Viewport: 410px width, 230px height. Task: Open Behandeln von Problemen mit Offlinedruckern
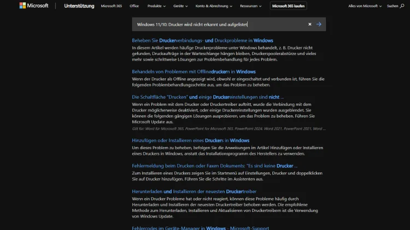click(194, 71)
